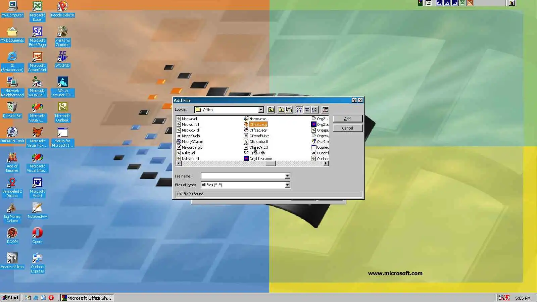The width and height of the screenshot is (537, 302).
Task: Select the Msqry32.exe file
Action: [190, 142]
